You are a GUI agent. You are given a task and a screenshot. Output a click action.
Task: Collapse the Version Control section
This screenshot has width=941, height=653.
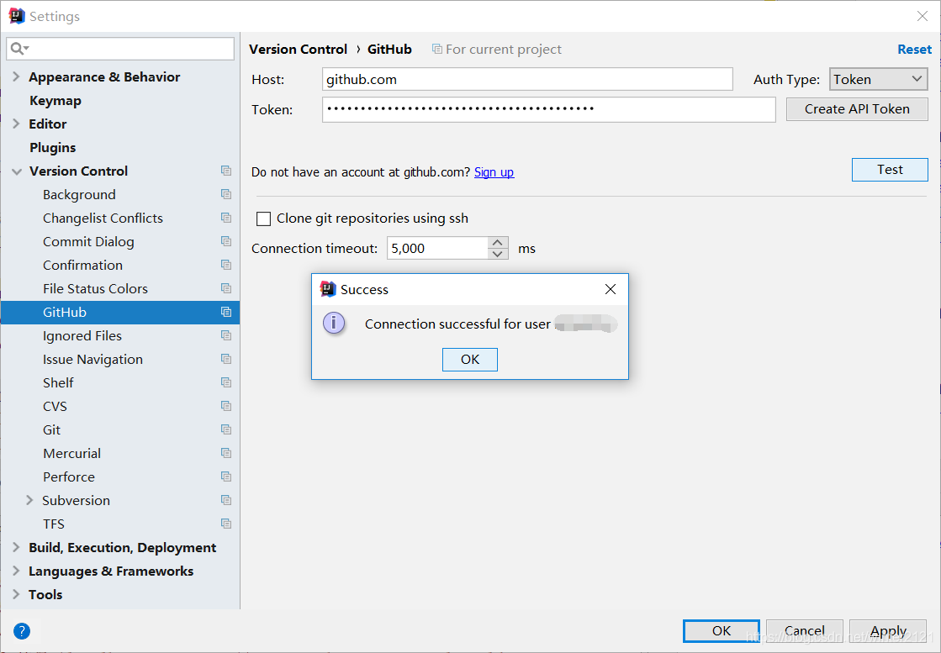[x=17, y=171]
